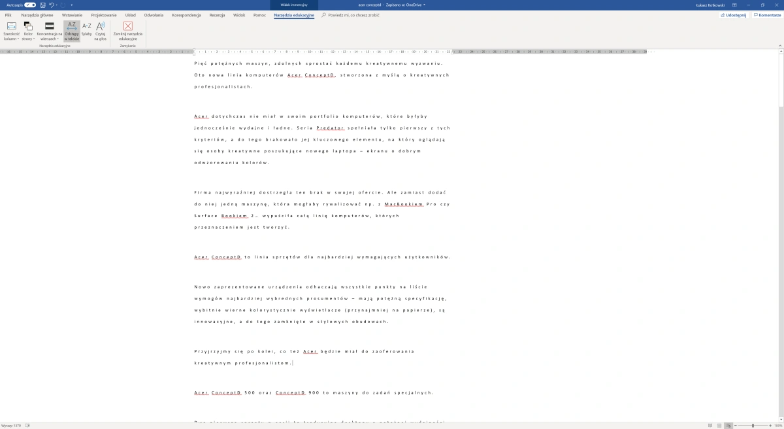Open Kolor strony dropdown
784x429 pixels.
click(28, 31)
